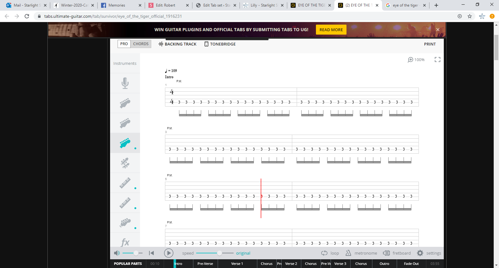Image resolution: width=499 pixels, height=268 pixels.
Task: Jump to the Outro part
Action: (384, 264)
